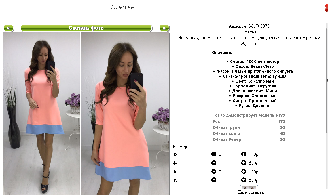This screenshot has height=195, width=328.
Task: Go to next photo with » button
Action: click(164, 28)
